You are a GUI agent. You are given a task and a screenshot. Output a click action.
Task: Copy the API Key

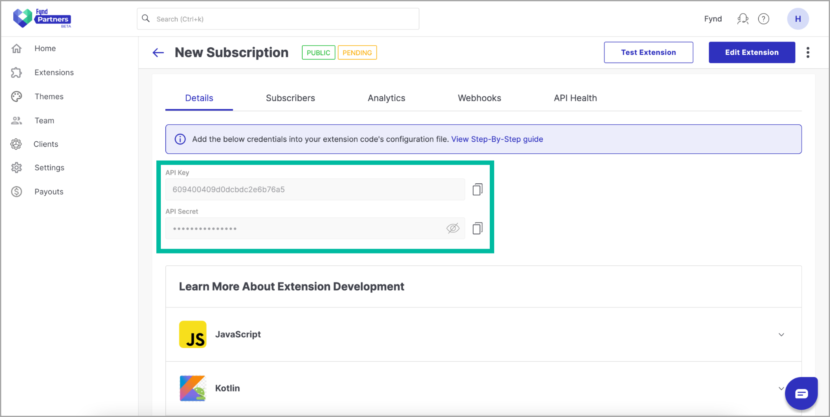pyautogui.click(x=478, y=189)
